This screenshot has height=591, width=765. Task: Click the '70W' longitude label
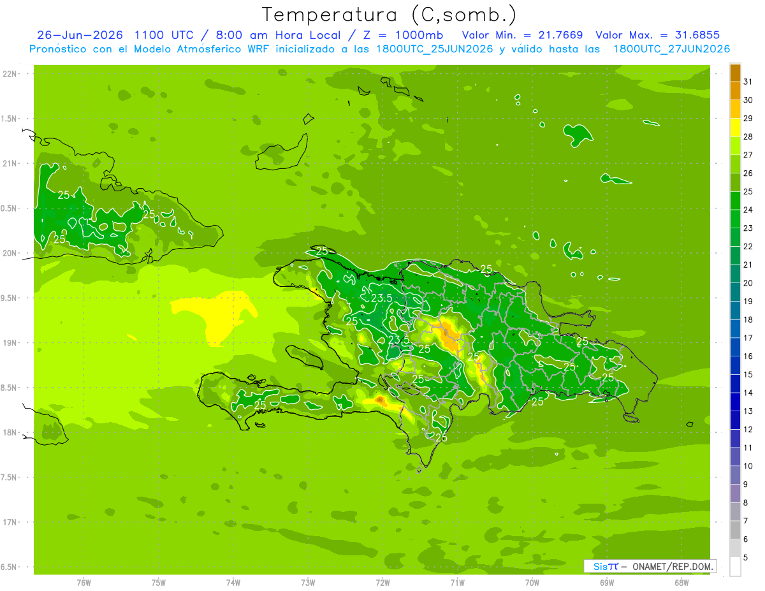pyautogui.click(x=532, y=582)
